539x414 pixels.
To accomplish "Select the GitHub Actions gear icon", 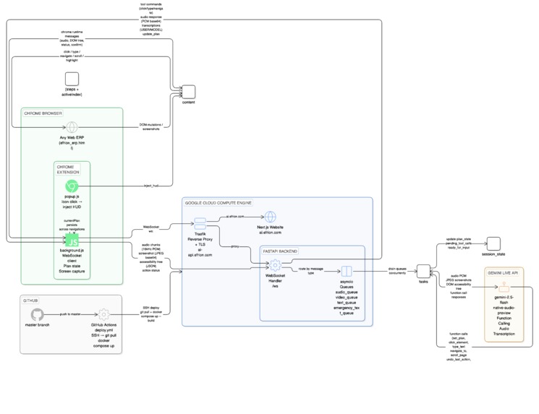I will [x=103, y=314].
